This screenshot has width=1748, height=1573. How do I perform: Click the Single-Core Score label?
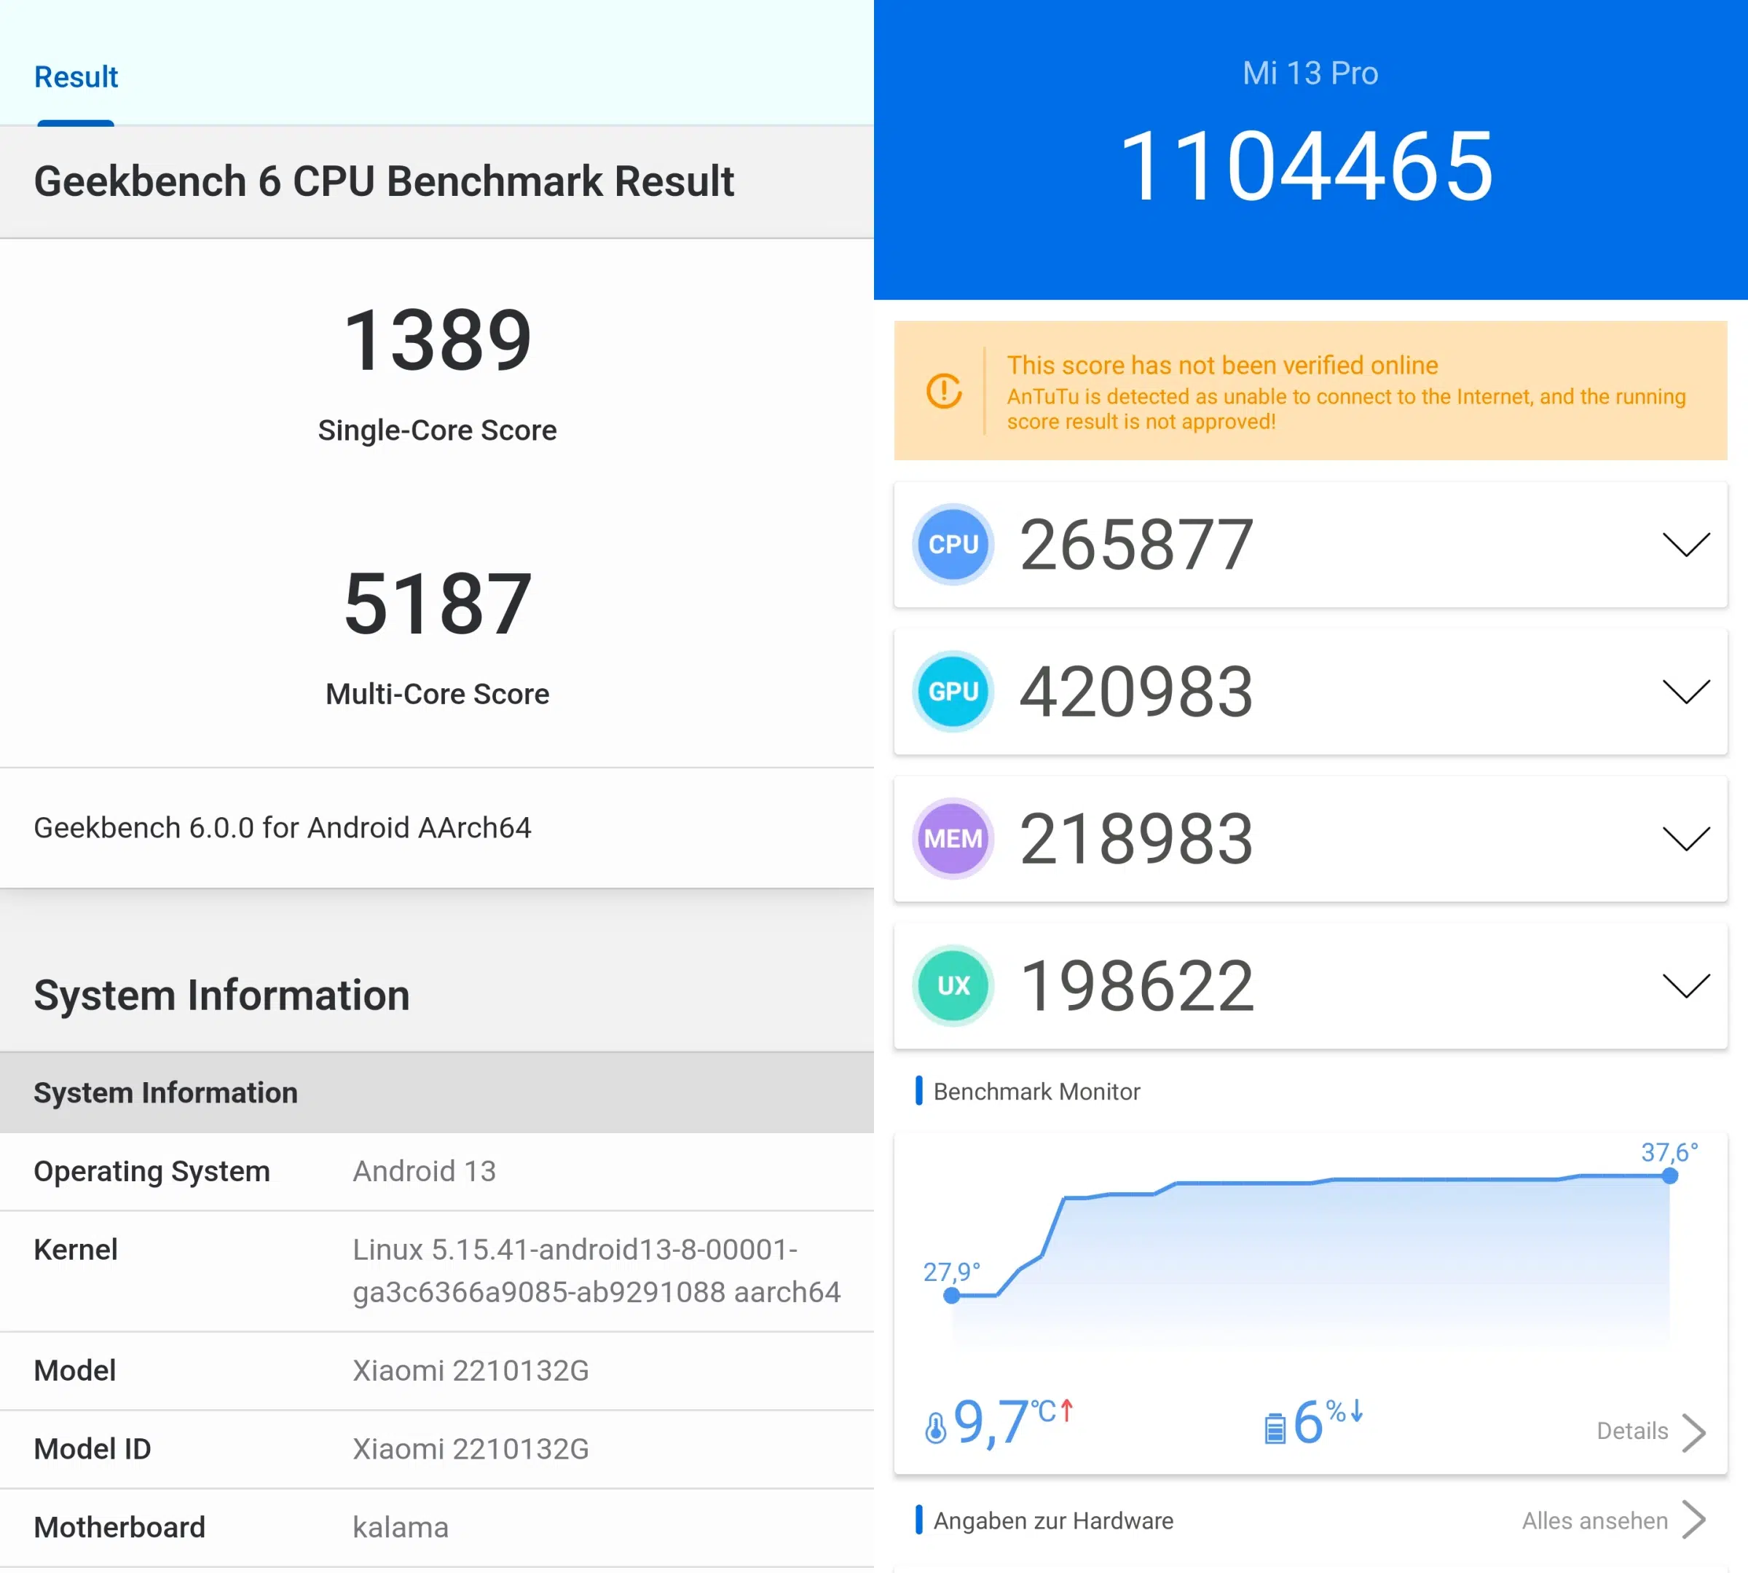tap(436, 430)
